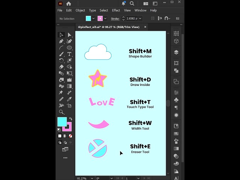The width and height of the screenshot is (240, 180).
Task: Select the pixifect_ai5.ai document tab
Action: click(109, 27)
